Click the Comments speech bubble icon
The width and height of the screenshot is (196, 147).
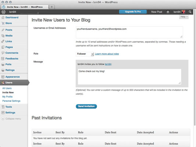pos(3,53)
